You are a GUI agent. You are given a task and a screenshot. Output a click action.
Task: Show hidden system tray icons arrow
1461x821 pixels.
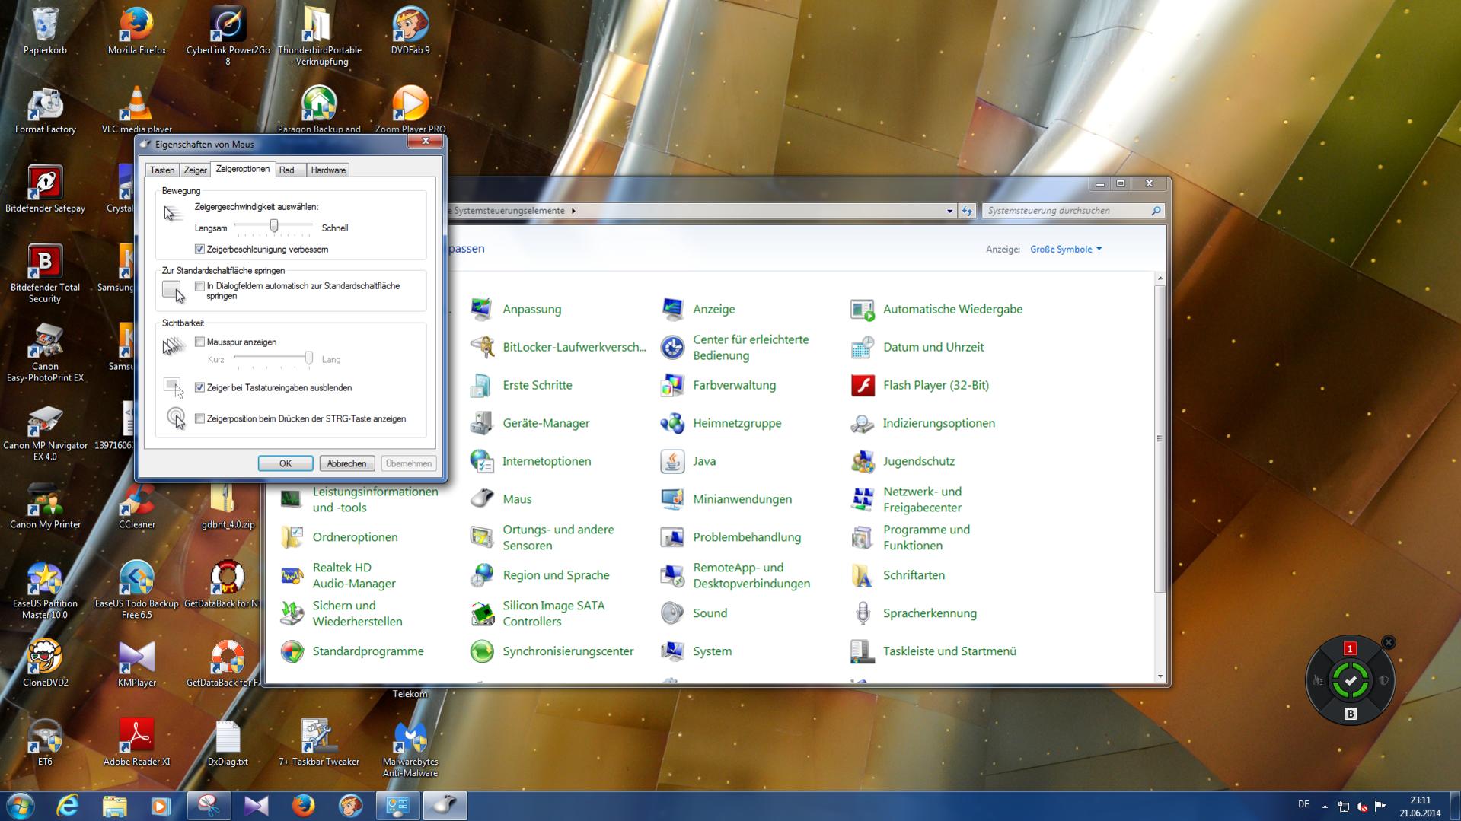click(1325, 806)
